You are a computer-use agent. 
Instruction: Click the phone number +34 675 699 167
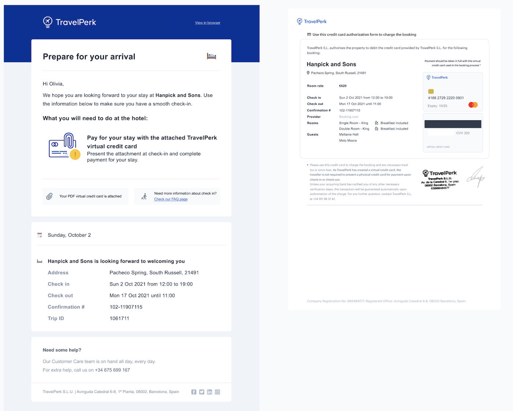click(112, 370)
